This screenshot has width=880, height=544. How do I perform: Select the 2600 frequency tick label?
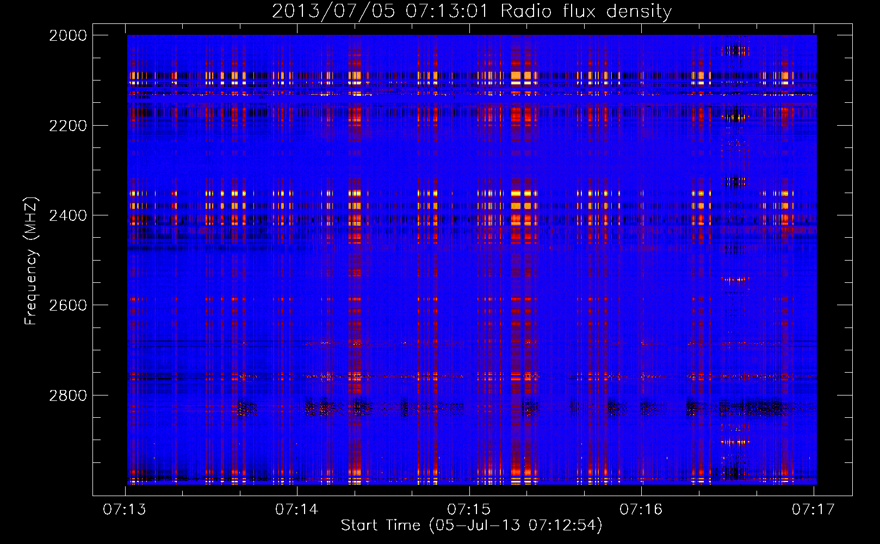[x=68, y=305]
